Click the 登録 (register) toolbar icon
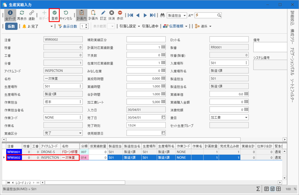This screenshot has width=299, height=195. [x=55, y=15]
